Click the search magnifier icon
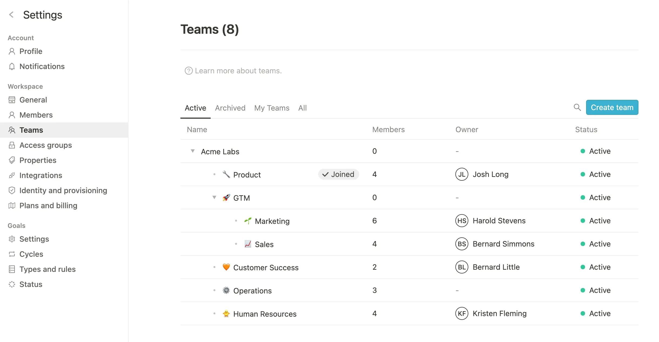This screenshot has width=659, height=342. [577, 107]
